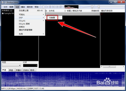Image resolution: width=126 pixels, height=91 pixels.
Task: Expand the 布局 submenu
Action: (30, 34)
